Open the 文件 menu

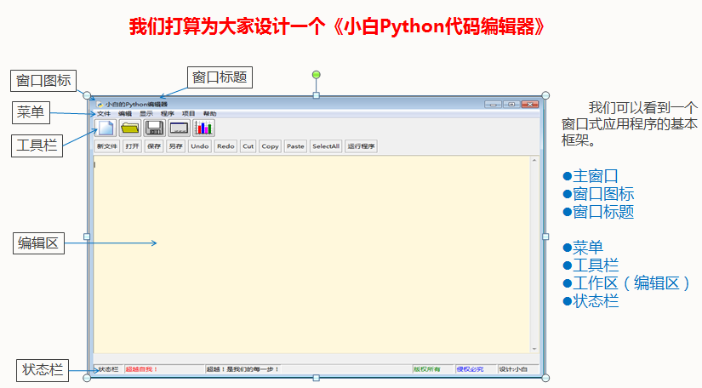tap(104, 114)
